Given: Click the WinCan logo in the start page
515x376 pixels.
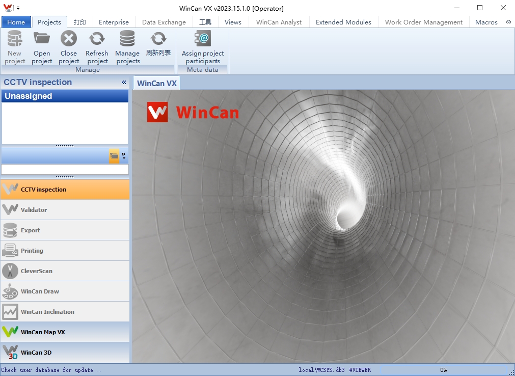Looking at the screenshot, I should 193,112.
